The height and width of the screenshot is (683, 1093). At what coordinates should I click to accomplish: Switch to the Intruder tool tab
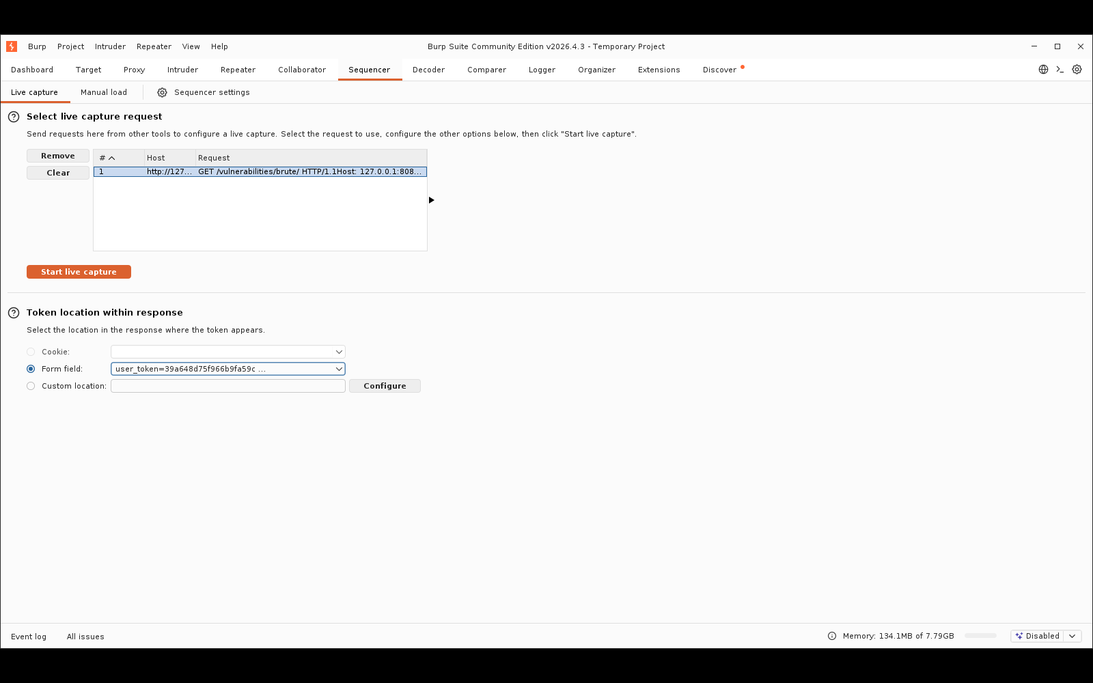pos(182,70)
